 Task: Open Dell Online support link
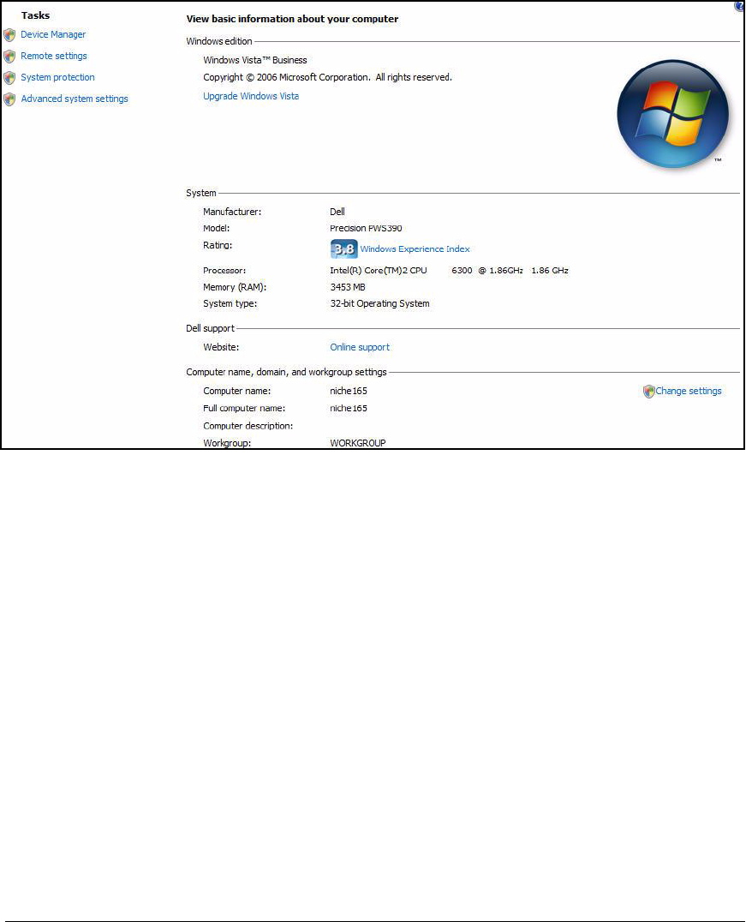(359, 347)
